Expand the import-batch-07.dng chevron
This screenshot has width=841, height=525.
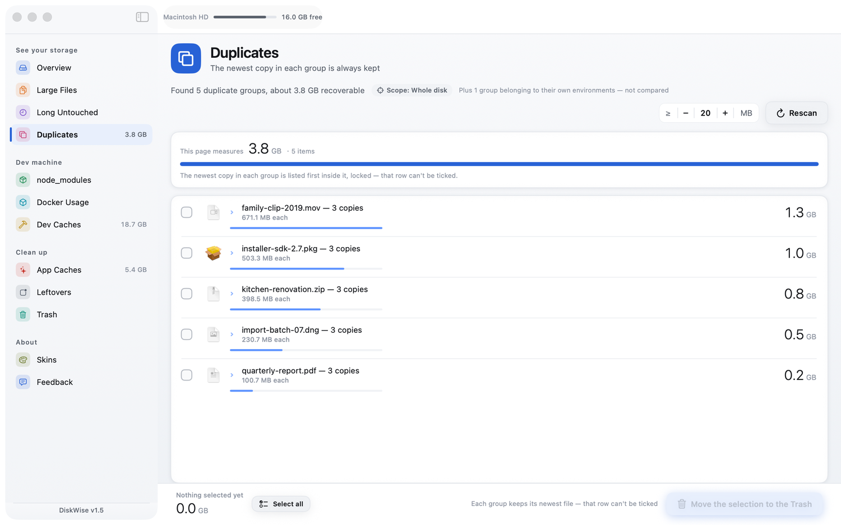(x=232, y=334)
